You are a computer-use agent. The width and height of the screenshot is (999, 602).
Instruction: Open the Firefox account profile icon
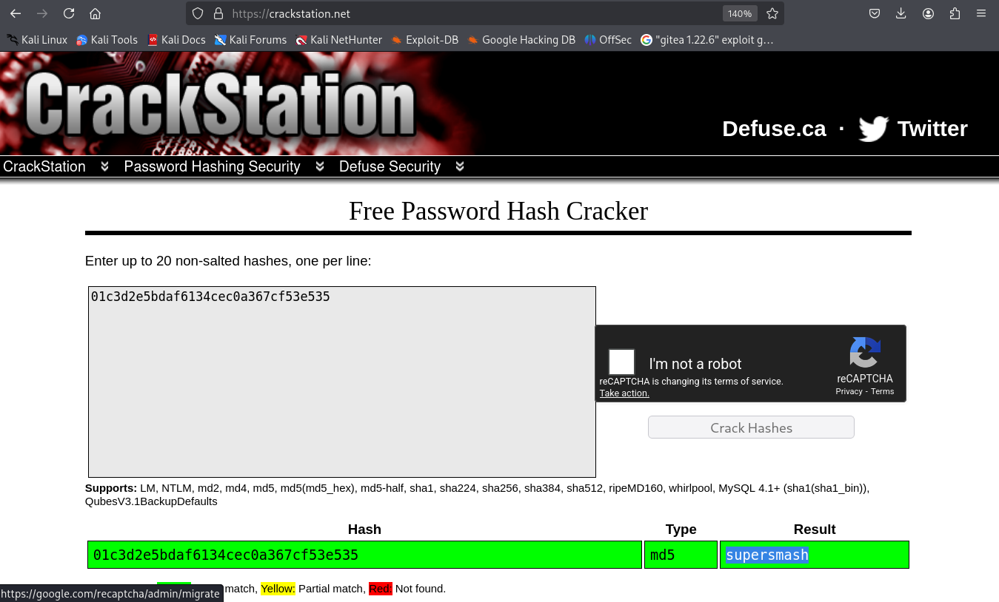click(x=928, y=13)
